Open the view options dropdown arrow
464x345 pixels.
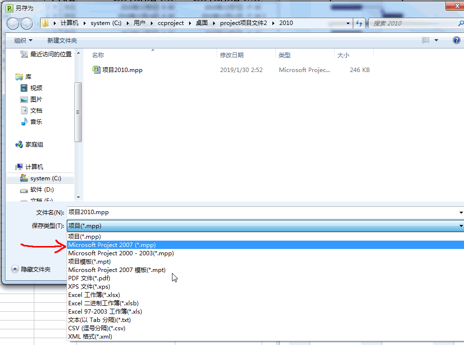(x=436, y=40)
